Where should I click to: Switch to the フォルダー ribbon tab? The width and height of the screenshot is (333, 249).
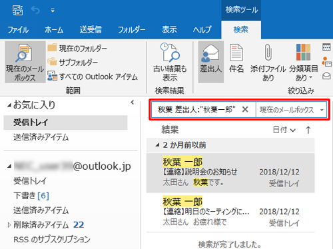131,30
